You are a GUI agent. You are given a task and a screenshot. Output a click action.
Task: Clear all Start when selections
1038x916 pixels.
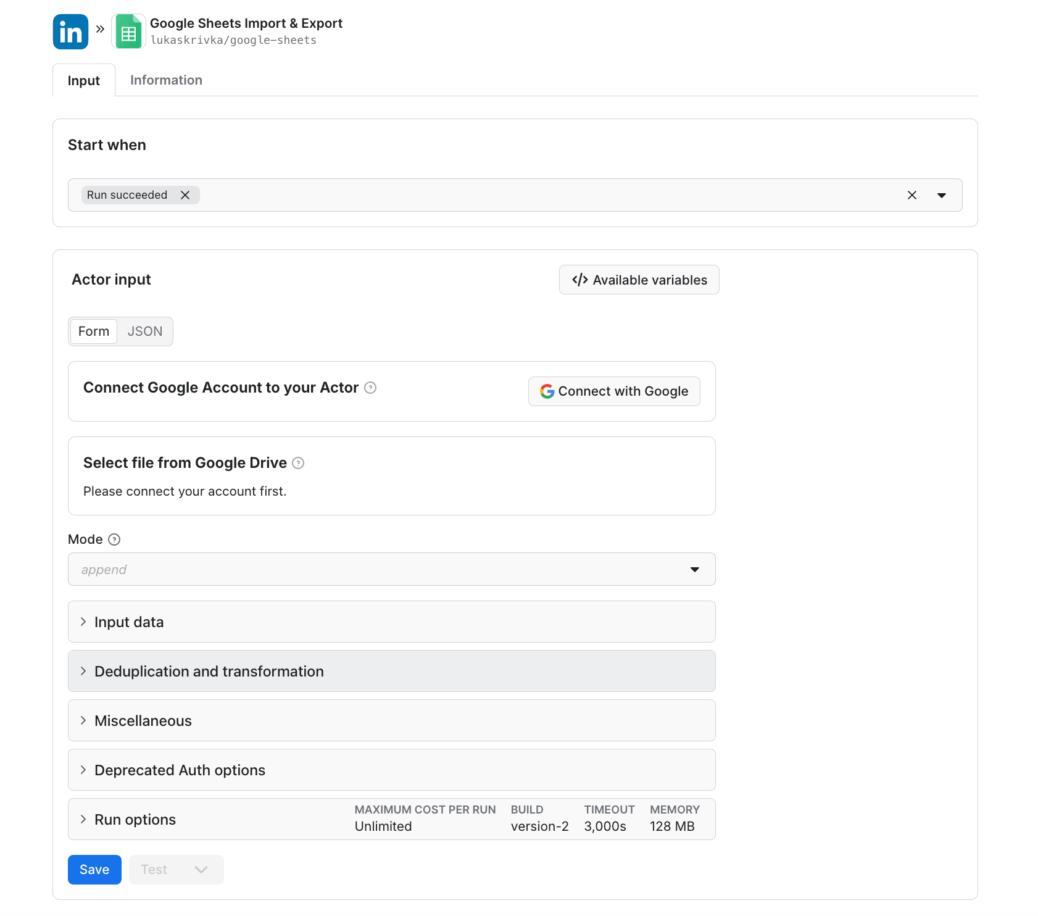pyautogui.click(x=912, y=195)
